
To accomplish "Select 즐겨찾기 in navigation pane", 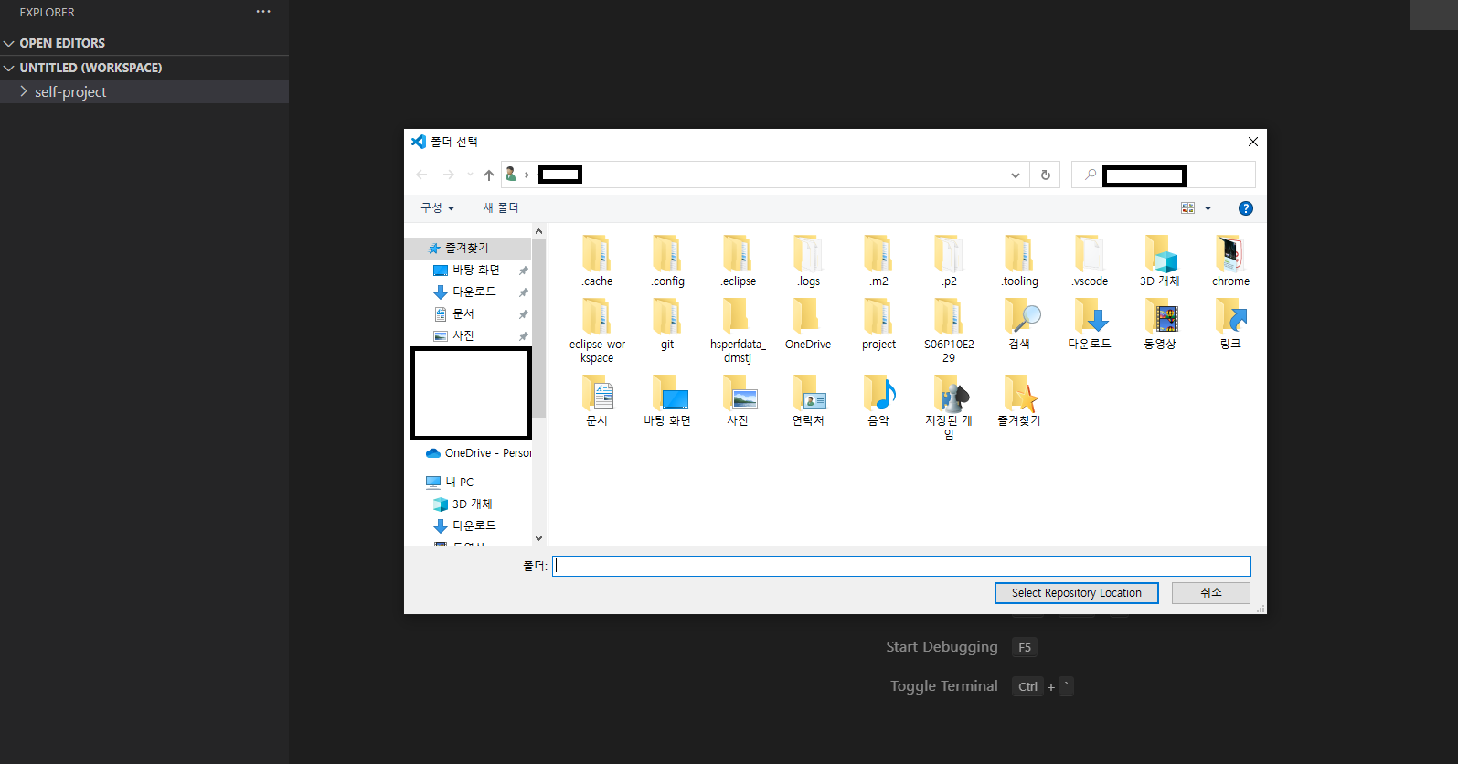I will 469,248.
